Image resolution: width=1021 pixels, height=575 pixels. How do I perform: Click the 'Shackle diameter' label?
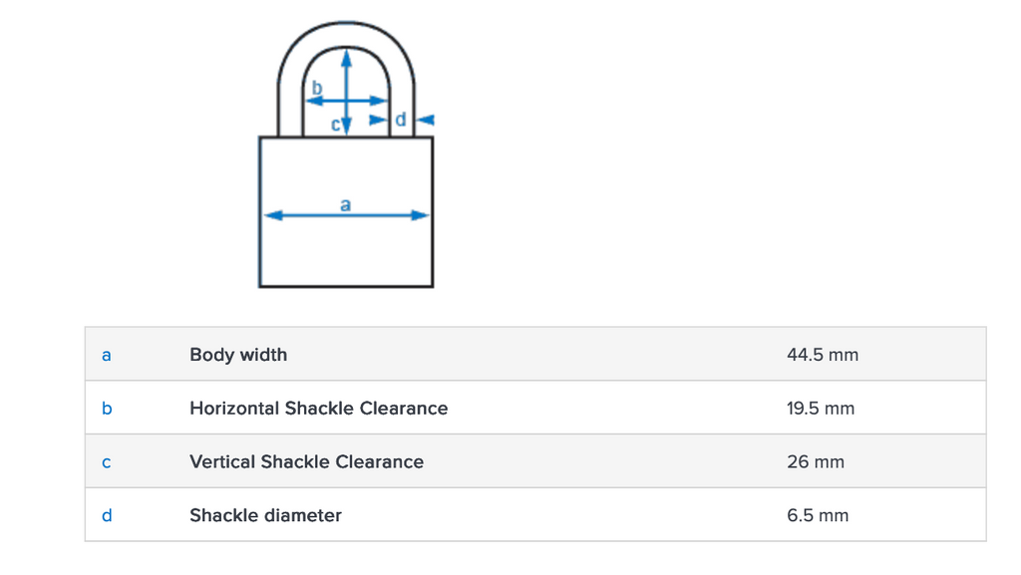click(265, 516)
